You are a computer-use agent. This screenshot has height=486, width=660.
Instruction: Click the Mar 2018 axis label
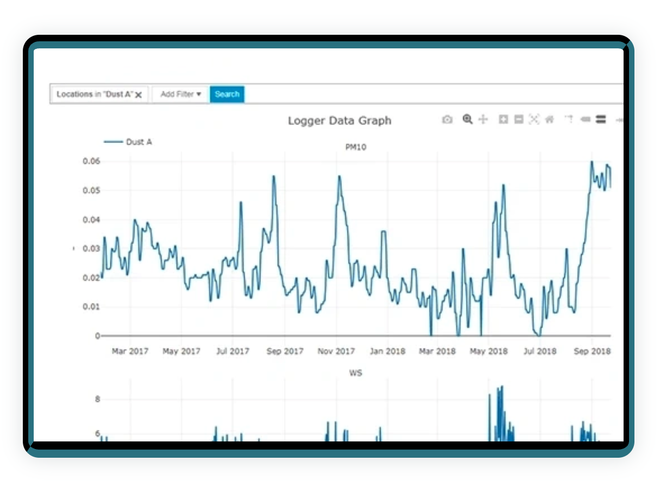click(x=438, y=351)
